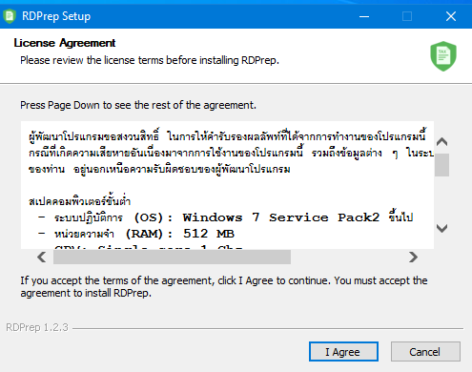This screenshot has width=472, height=372.
Task: Click the horizontal scrollbar right arrow
Action: coord(413,257)
